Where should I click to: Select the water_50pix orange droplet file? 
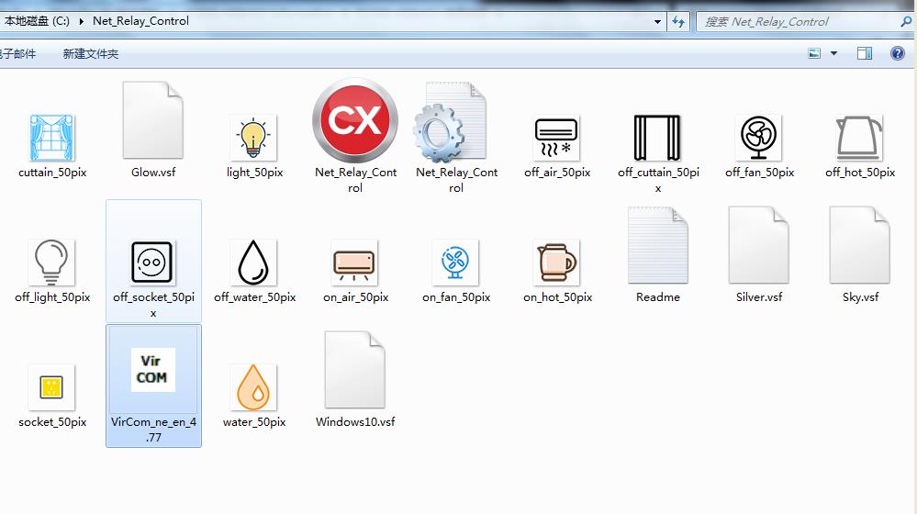click(254, 387)
